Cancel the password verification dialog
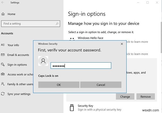Image resolution: width=162 pixels, height=113 pixels. (x=101, y=85)
